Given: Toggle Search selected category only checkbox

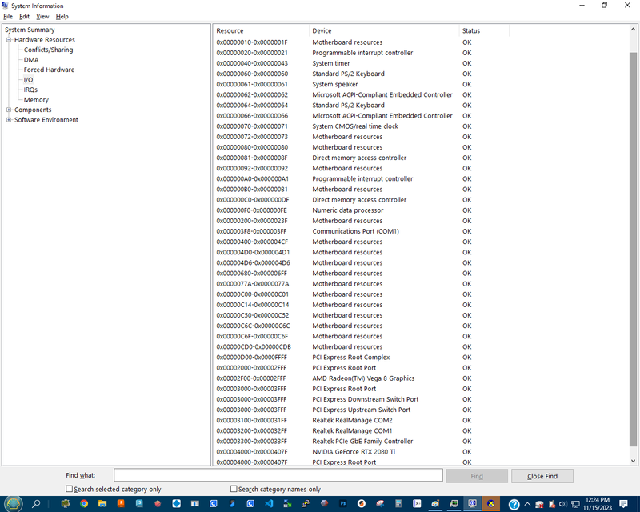Looking at the screenshot, I should 69,489.
